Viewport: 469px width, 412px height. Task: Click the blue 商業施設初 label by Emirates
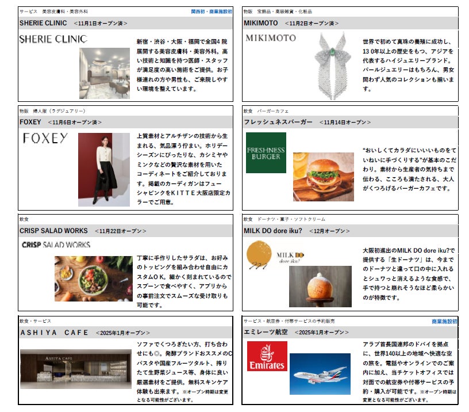(444, 321)
